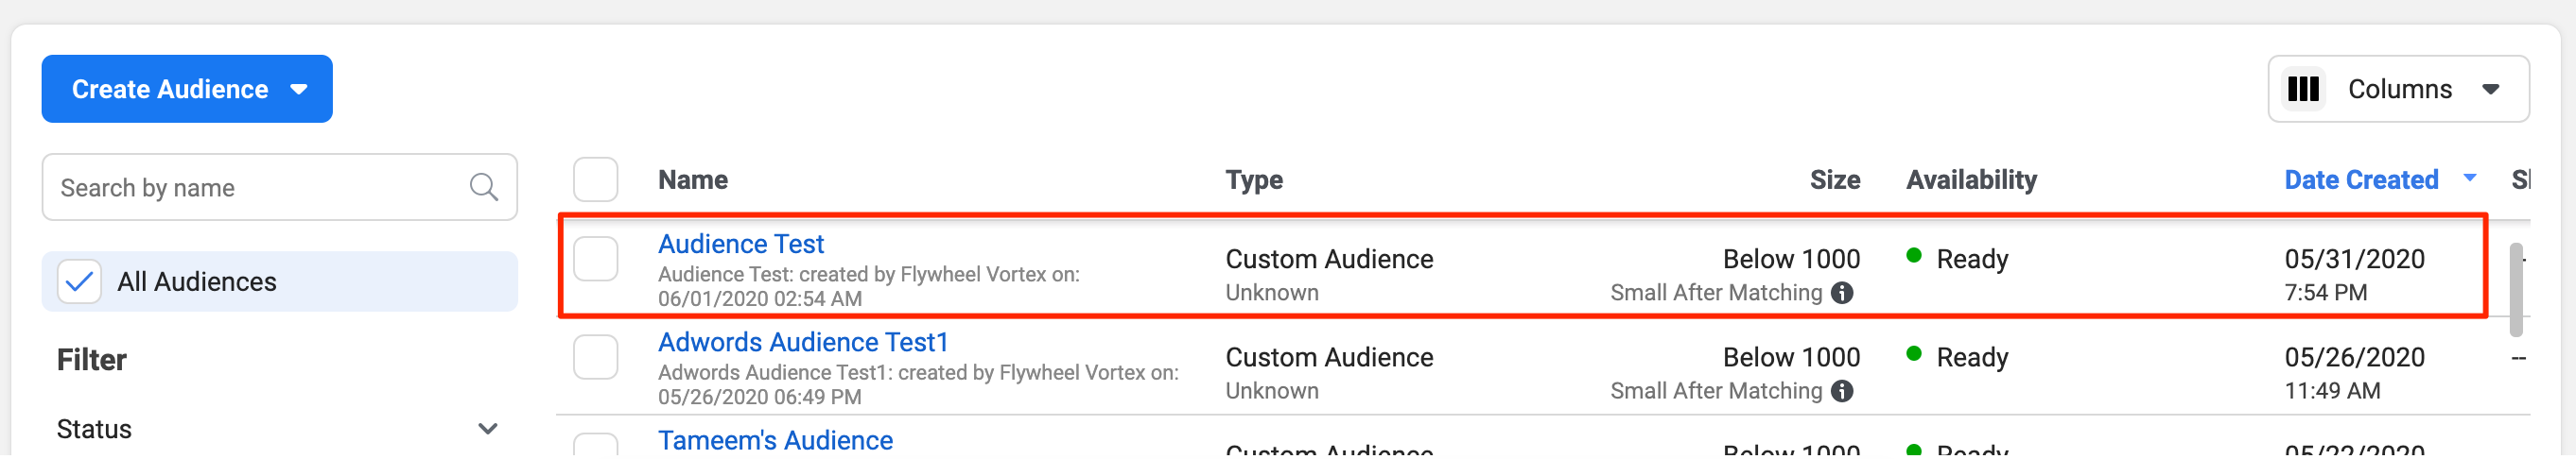Toggle the All Audiences checkbox

tap(79, 281)
